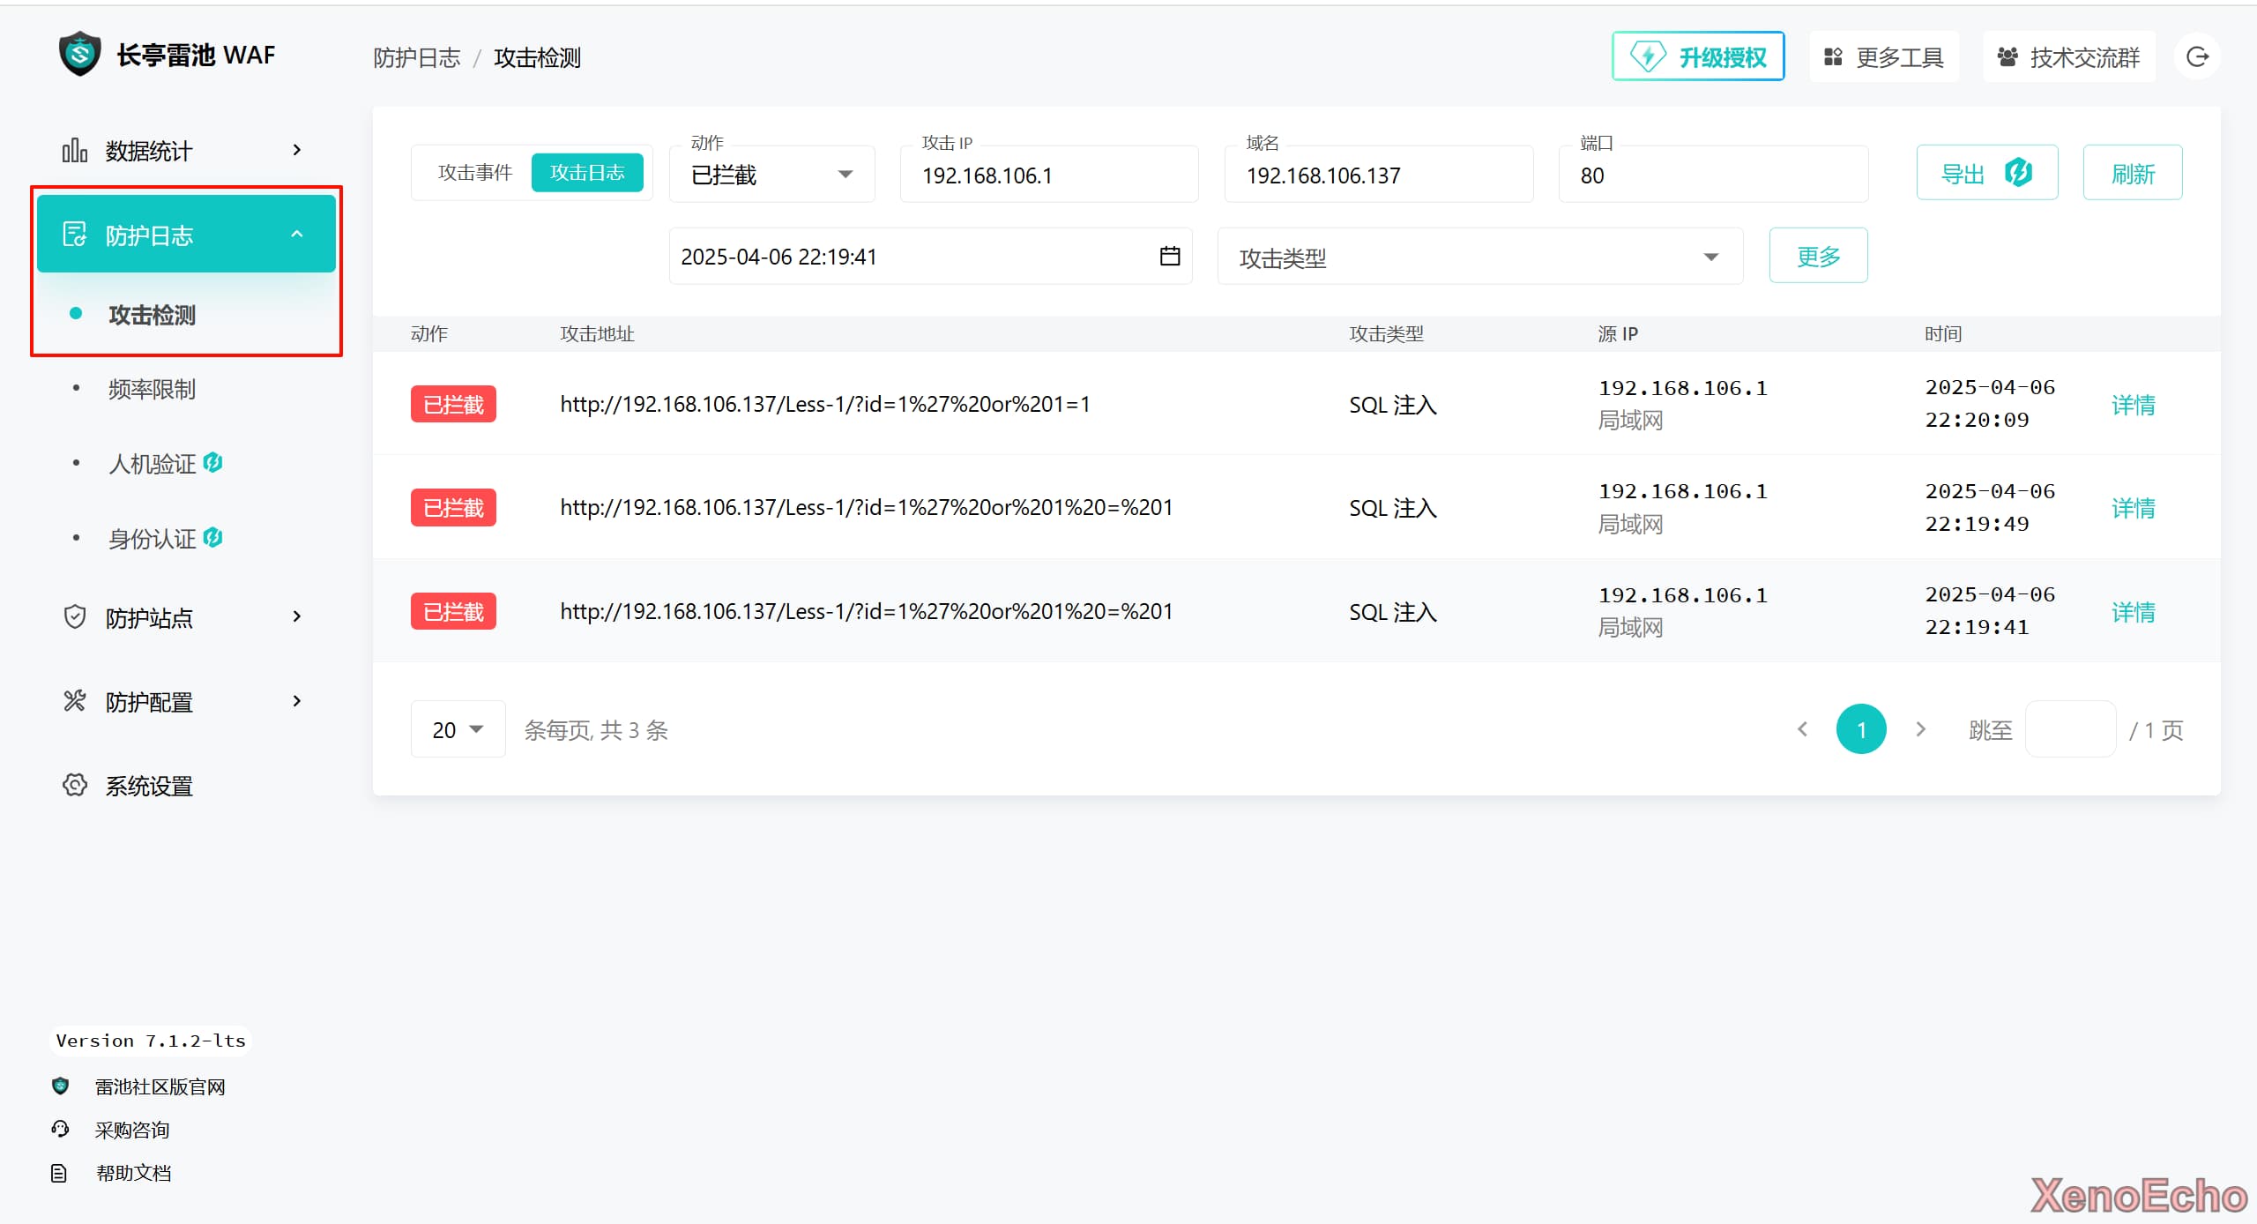
Task: Click the 帮助文档 document icon
Action: pos(59,1173)
